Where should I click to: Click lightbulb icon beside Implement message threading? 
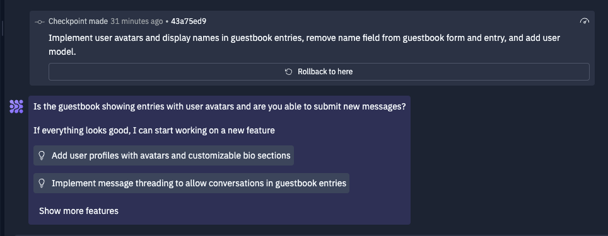pyautogui.click(x=42, y=183)
